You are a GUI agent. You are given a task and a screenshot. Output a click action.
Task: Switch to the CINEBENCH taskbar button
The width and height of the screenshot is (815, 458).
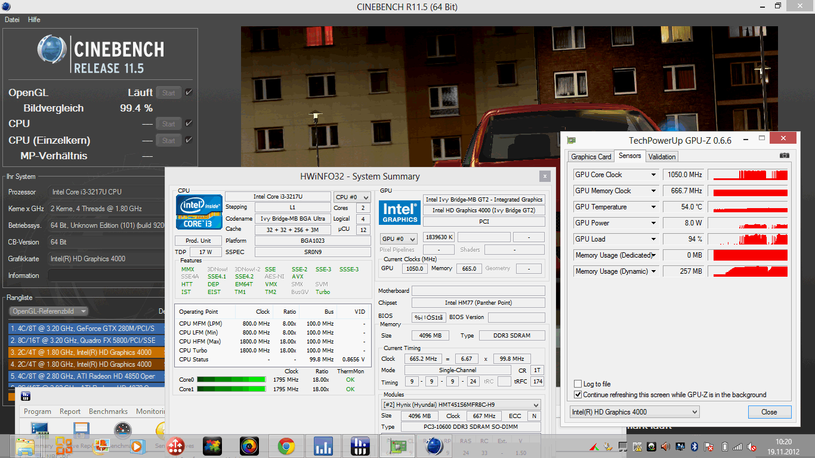click(434, 446)
